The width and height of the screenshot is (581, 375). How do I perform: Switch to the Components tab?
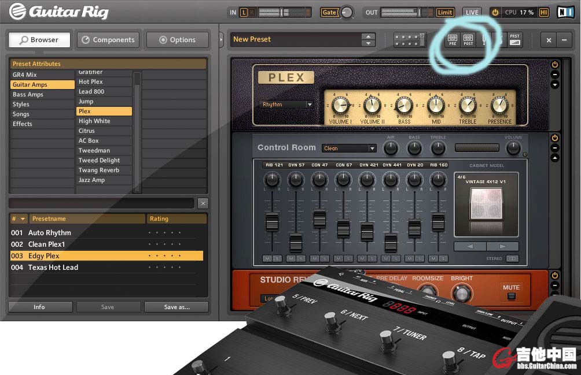[x=108, y=39]
